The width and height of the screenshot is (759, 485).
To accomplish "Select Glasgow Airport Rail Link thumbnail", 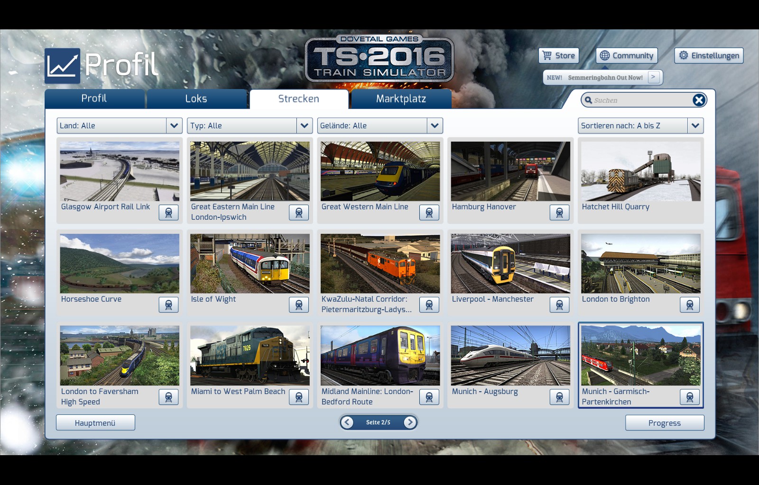I will click(x=120, y=171).
